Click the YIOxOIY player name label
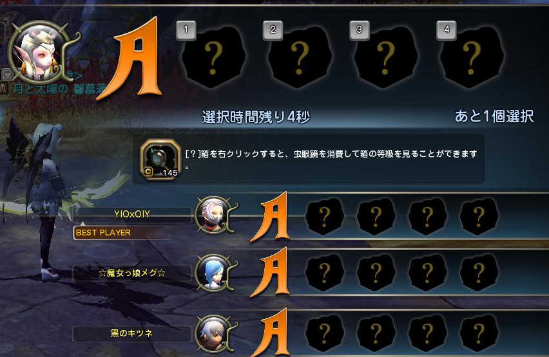The width and height of the screenshot is (549, 357). 132,214
